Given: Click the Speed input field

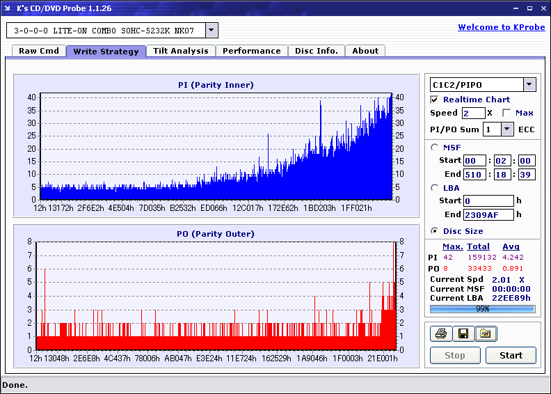Looking at the screenshot, I should pos(473,113).
